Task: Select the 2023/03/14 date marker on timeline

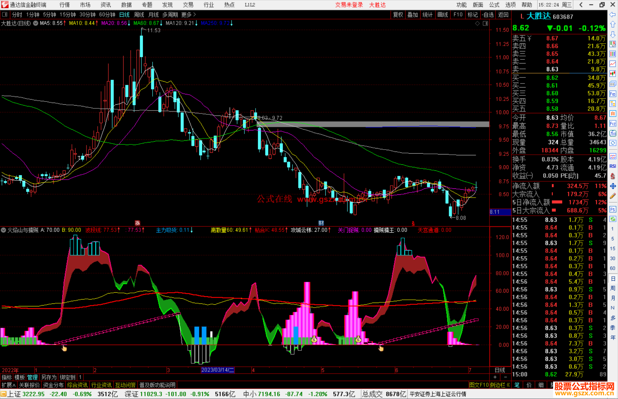Action: coord(217,370)
